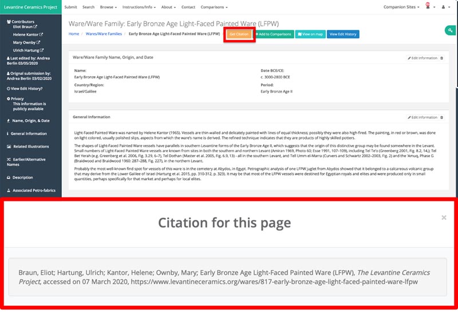Click 'Last edited by: Andrea Berlin' sidebar text
The height and width of the screenshot is (312, 458).
[28, 61]
